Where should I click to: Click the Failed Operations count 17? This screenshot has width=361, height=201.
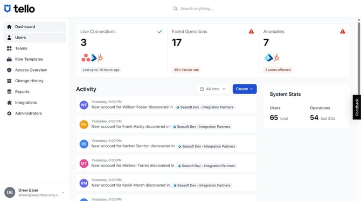177,42
